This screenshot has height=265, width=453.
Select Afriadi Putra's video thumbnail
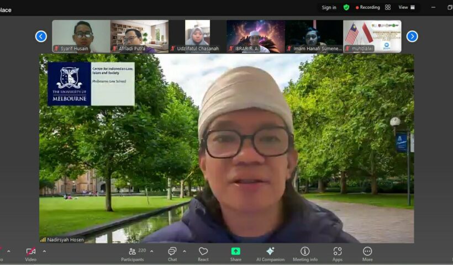tap(139, 36)
